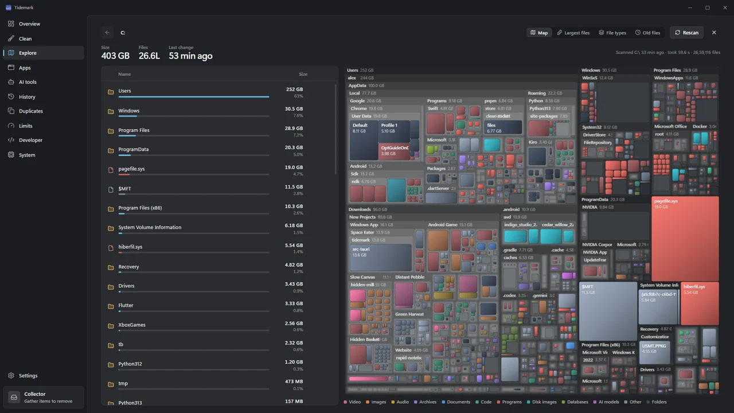Open the System chip icon
This screenshot has height=413, width=734.
coord(11,155)
